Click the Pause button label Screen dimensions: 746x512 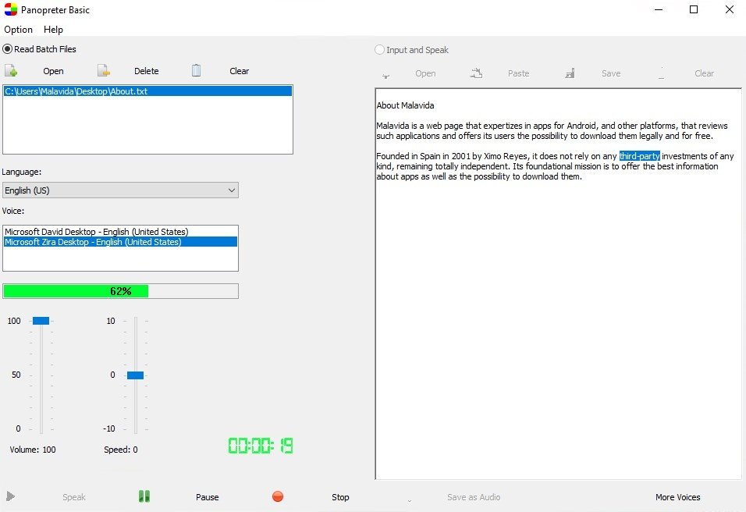click(x=208, y=497)
